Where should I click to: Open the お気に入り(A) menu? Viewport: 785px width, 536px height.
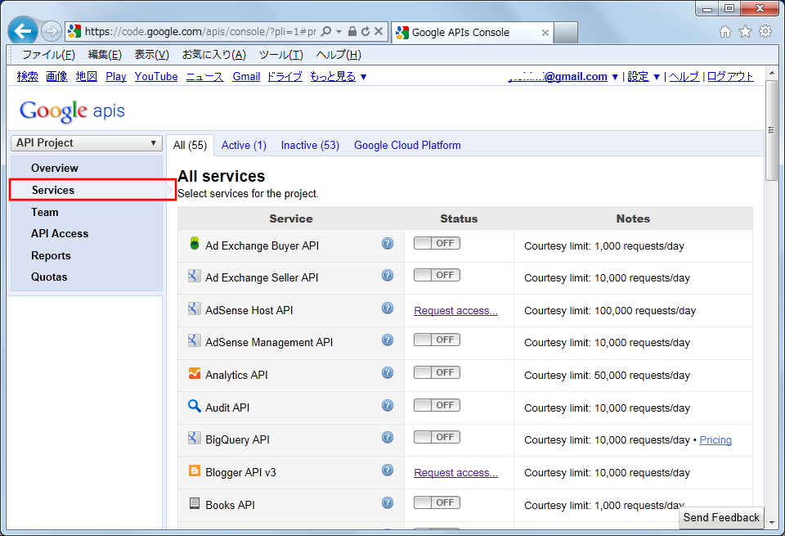[213, 55]
